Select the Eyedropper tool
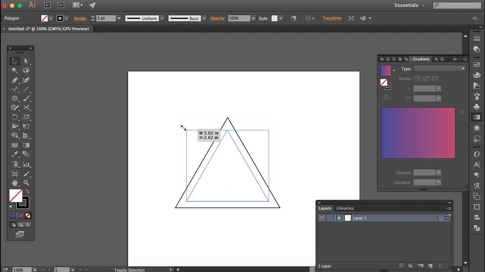This screenshot has height=272, width=485. [15, 154]
